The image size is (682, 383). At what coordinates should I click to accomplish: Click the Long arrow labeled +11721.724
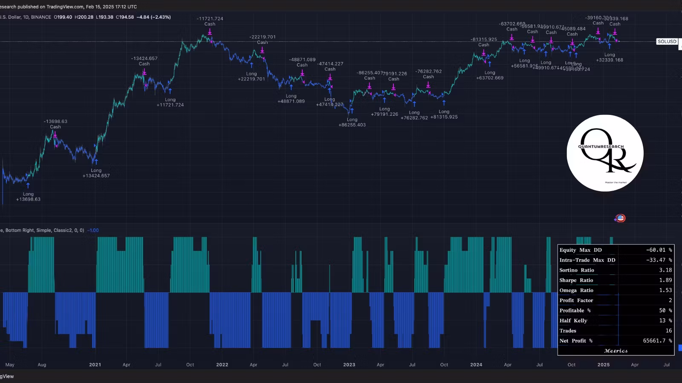pyautogui.click(x=170, y=91)
